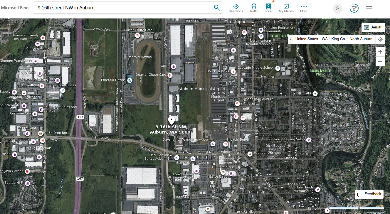Click the Emerald Downs attraction icon

(130, 80)
